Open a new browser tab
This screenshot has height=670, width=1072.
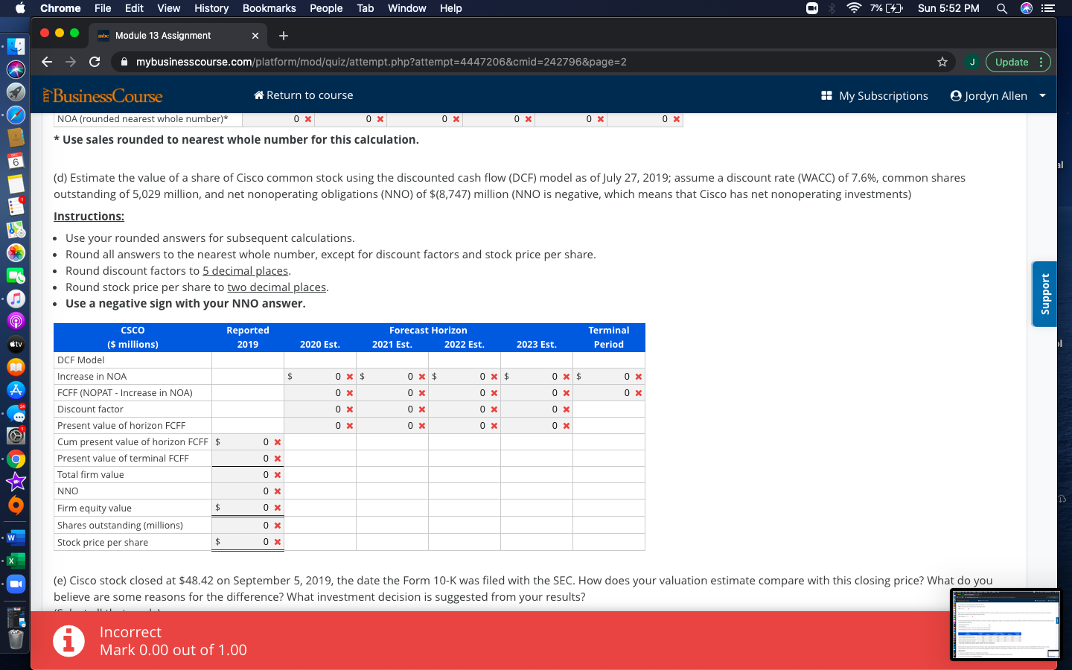point(283,36)
